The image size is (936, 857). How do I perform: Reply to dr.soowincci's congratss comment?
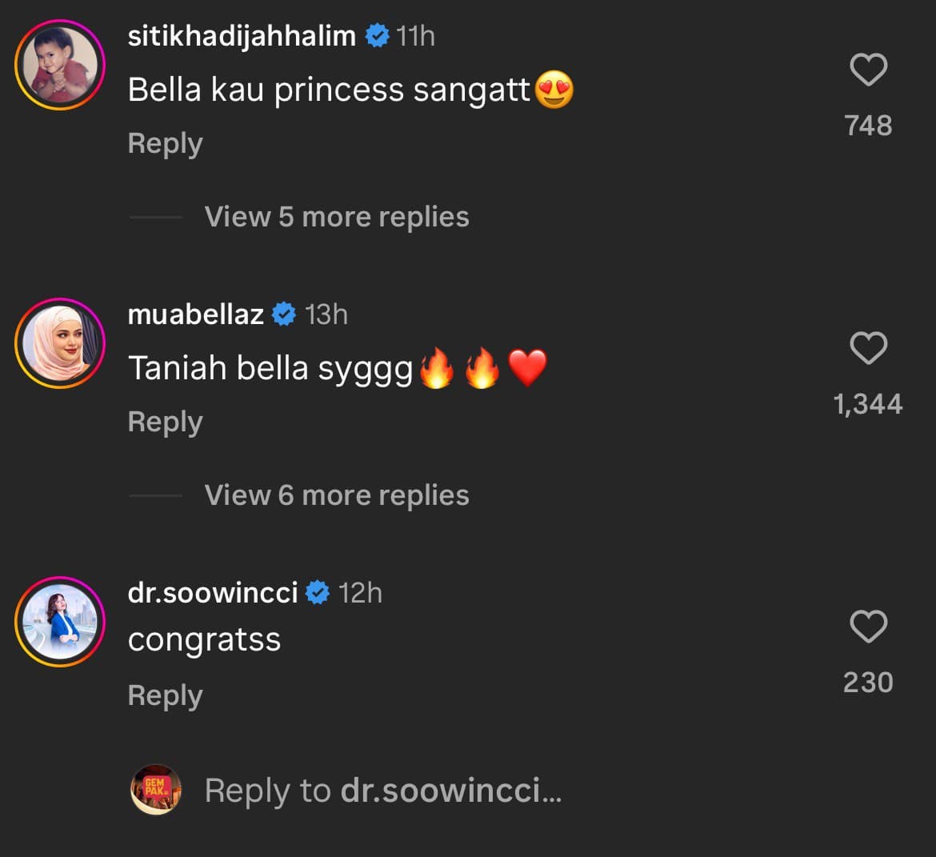tap(166, 696)
